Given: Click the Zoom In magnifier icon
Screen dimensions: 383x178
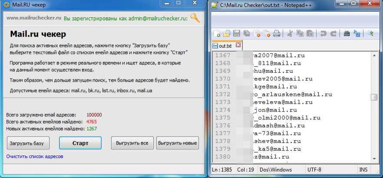Looking at the screenshot, I should coord(370,33).
